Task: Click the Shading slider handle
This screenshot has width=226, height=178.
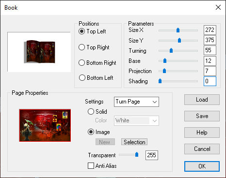Action: pyautogui.click(x=160, y=81)
